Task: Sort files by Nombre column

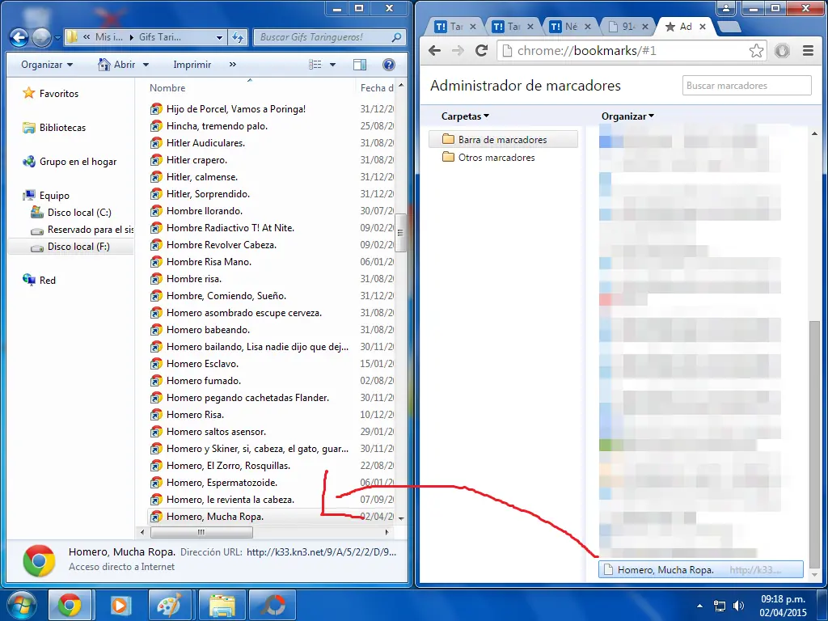Action: (167, 88)
